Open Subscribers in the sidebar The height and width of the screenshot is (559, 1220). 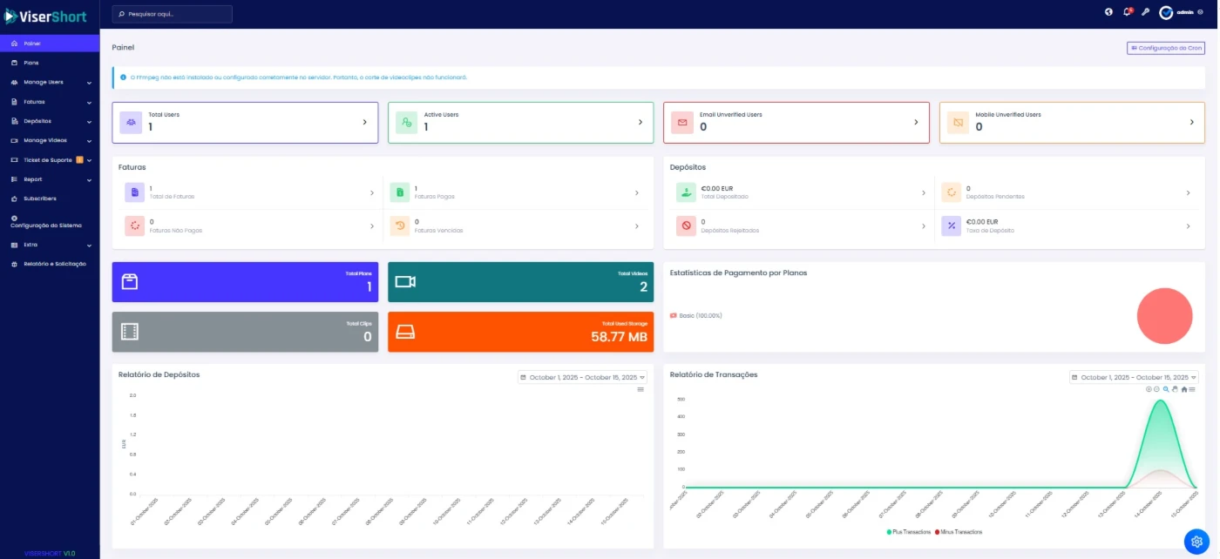pyautogui.click(x=40, y=199)
